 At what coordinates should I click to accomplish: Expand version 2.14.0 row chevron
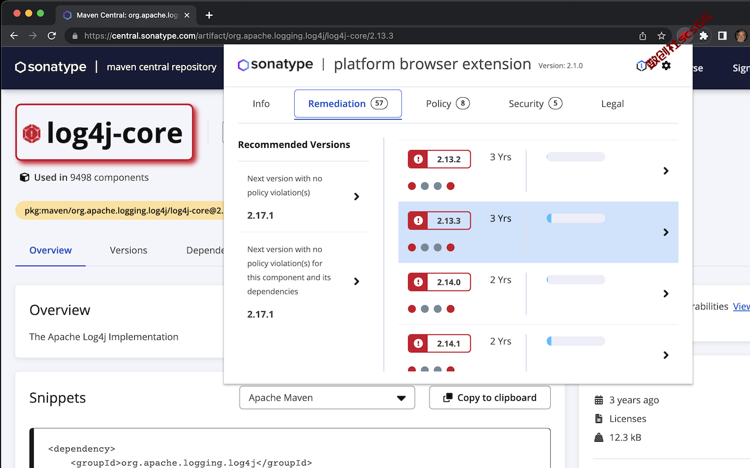click(666, 294)
